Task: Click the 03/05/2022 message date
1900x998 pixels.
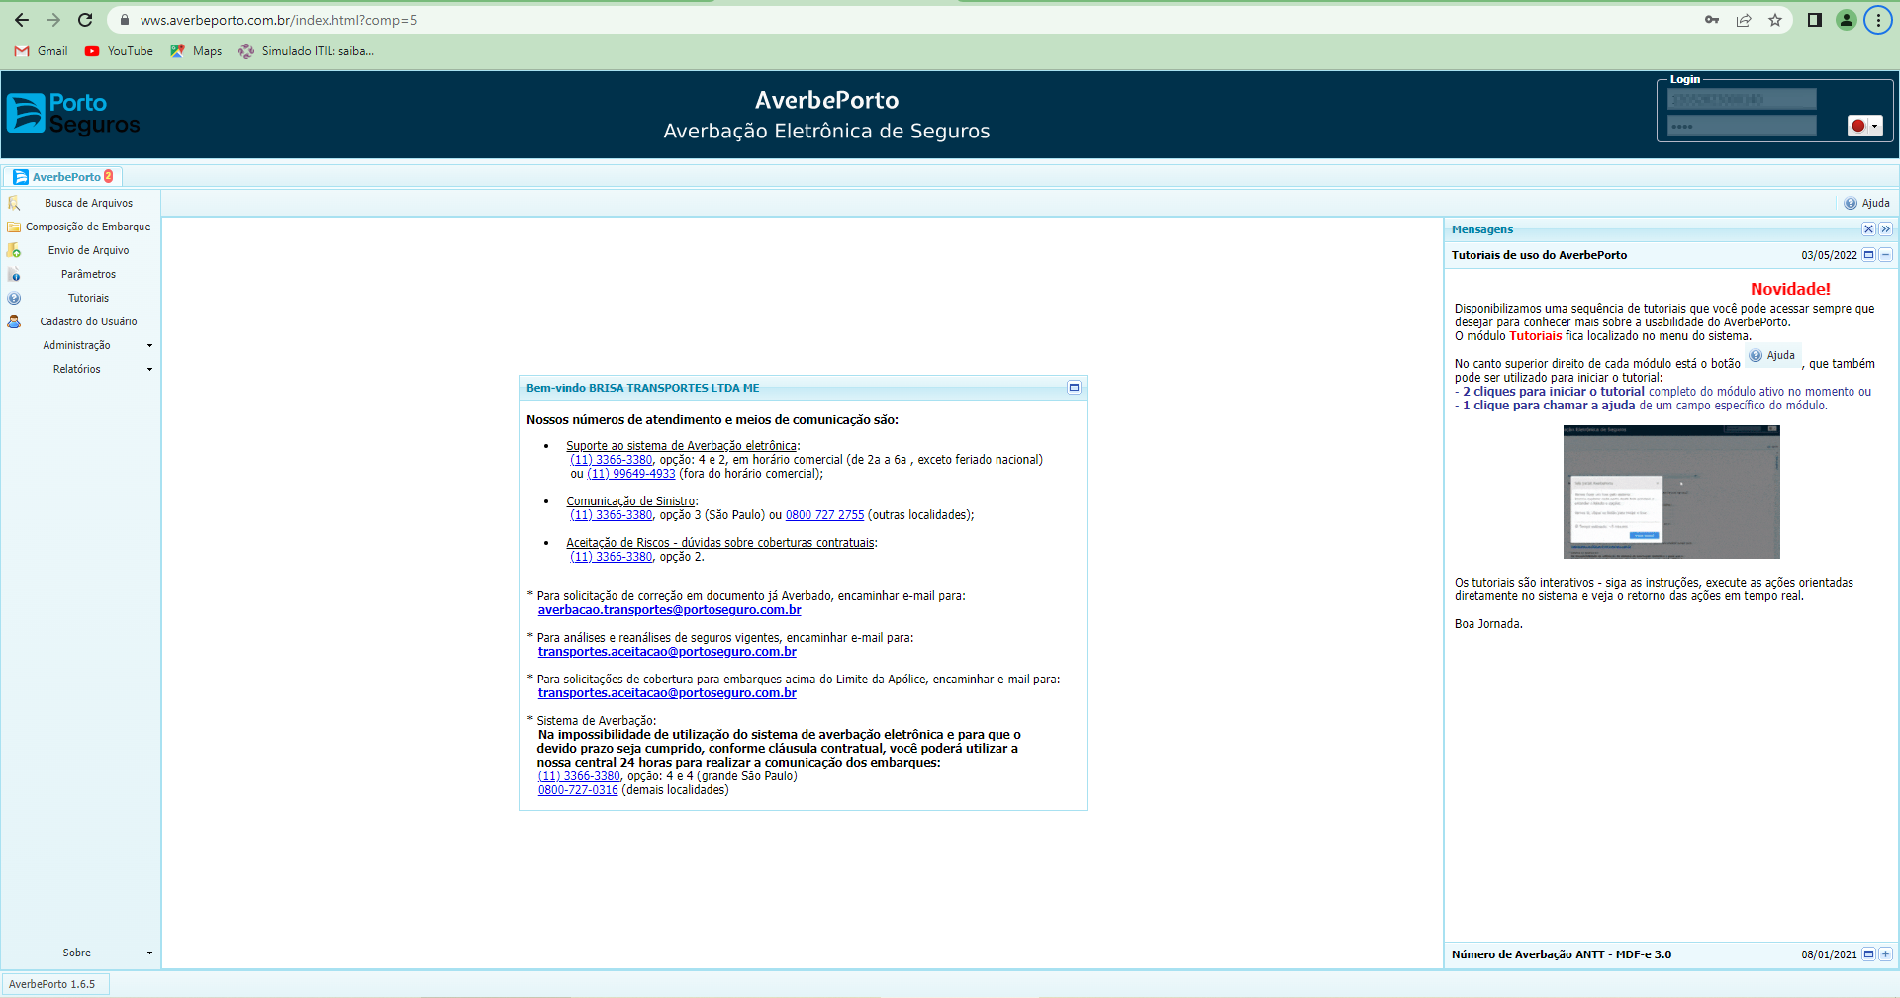Action: pos(1829,255)
